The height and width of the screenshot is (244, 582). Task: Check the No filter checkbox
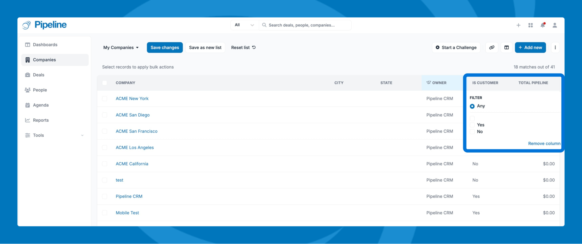click(x=472, y=132)
